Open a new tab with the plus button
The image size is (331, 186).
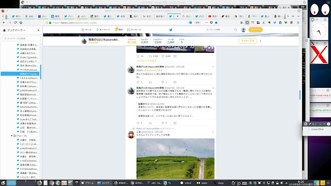click(293, 16)
